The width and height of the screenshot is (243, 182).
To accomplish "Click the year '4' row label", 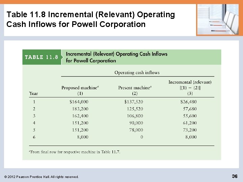I will (34, 123).
